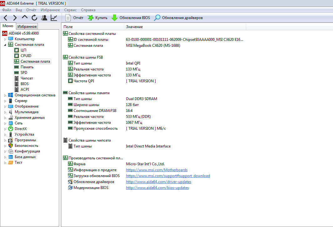Select the Частота QPI row
This screenshot has height=227, width=333.
click(112, 81)
